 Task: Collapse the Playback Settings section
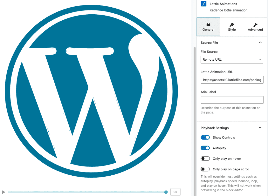260,128
